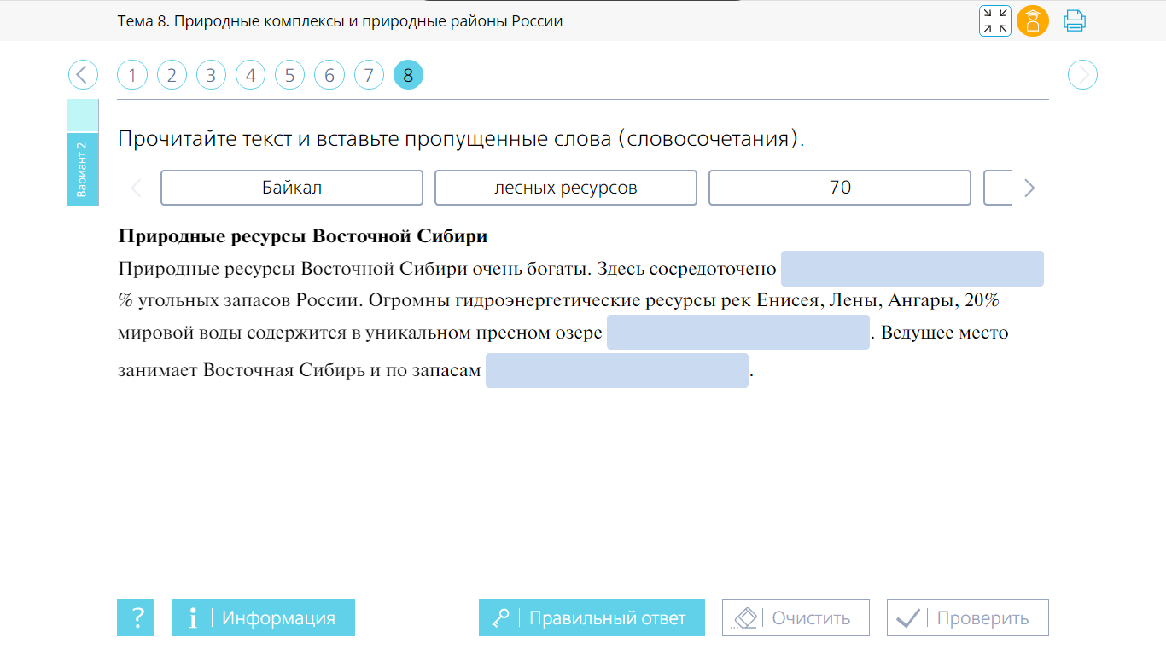Open question 2
Viewport: 1166px width, 655px height.
pyautogui.click(x=172, y=75)
